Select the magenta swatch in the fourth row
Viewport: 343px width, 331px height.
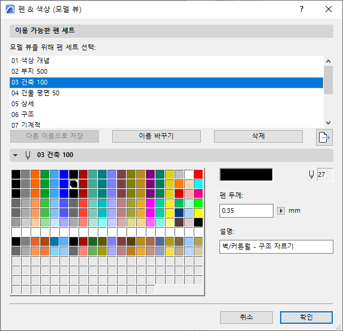151,203
